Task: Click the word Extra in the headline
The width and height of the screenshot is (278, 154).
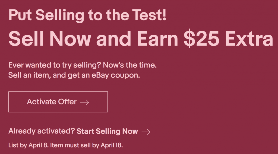Action: pos(249,39)
